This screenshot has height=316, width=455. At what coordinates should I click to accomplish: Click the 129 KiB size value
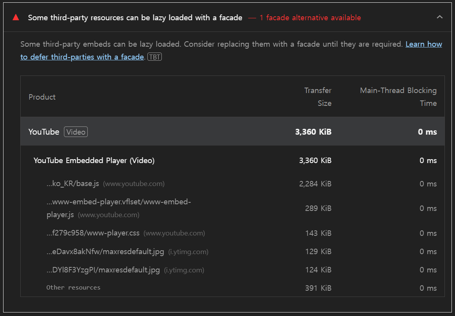click(x=318, y=251)
